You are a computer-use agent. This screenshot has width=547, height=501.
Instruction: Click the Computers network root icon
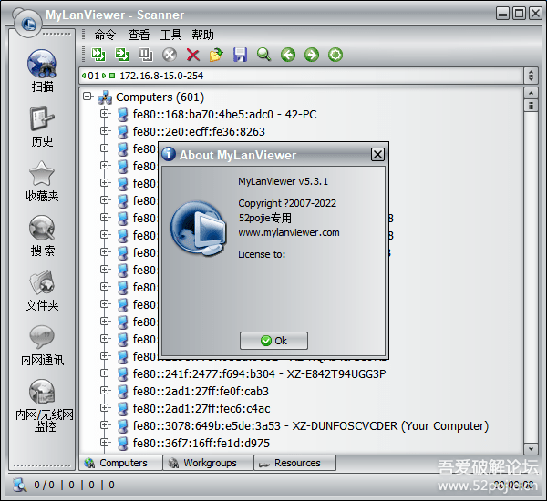coord(105,97)
